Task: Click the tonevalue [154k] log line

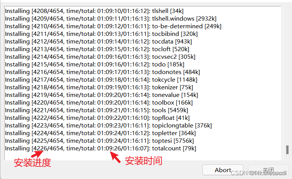Action: pyautogui.click(x=101, y=95)
